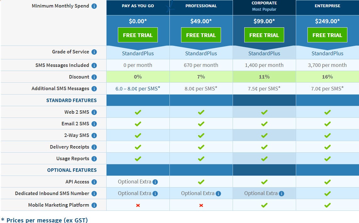Start Free Trial for Pay As You Go

138,35
